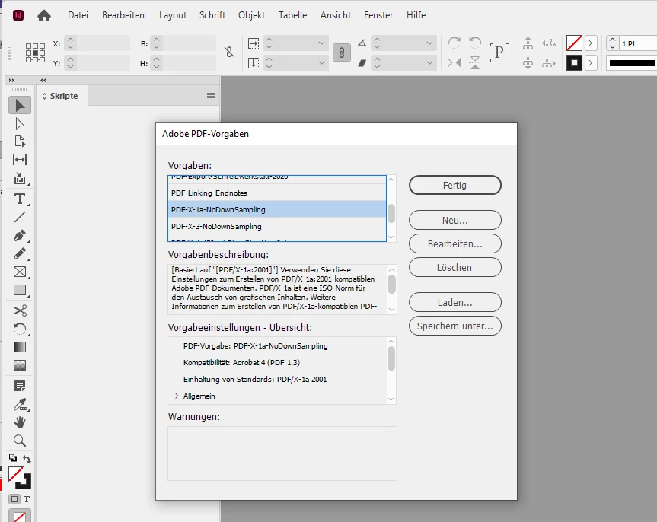
Task: Select the Selection tool arrow
Action: pyautogui.click(x=20, y=105)
